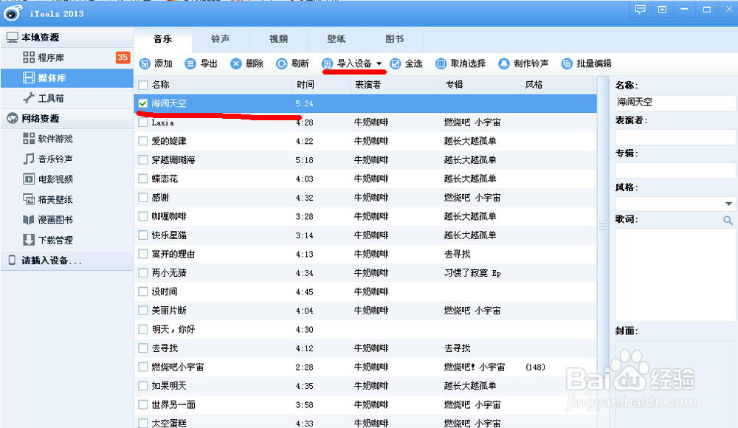Open the 导入设备 dropdown arrow

[x=379, y=63]
